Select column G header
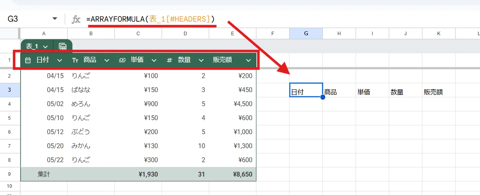Viewport: 480px width, 195px height. [x=306, y=34]
